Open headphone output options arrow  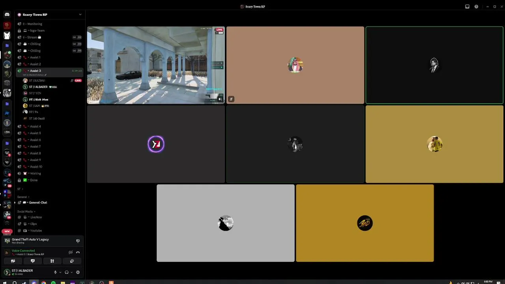click(71, 272)
